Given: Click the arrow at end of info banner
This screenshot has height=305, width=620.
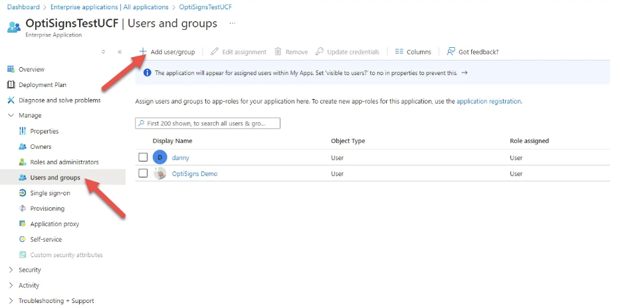Looking at the screenshot, I should pos(465,73).
